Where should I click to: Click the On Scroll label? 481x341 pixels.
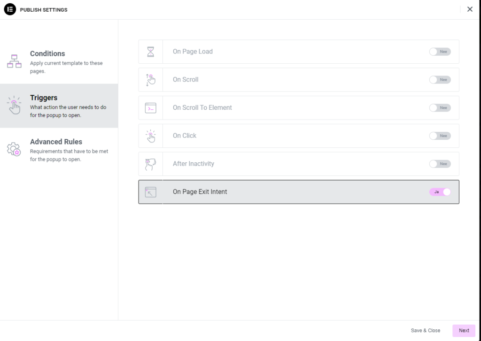pyautogui.click(x=186, y=80)
